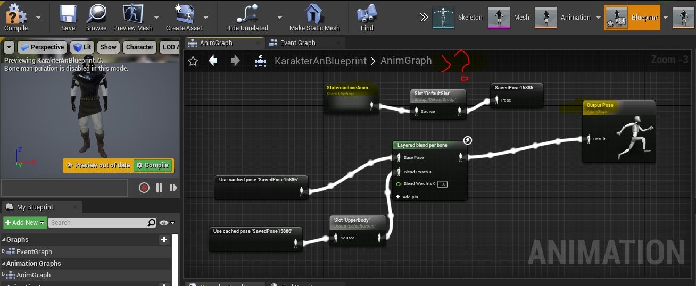Open dropdown next to Animation mode
Viewport: 696px width, 286px height.
(x=599, y=18)
